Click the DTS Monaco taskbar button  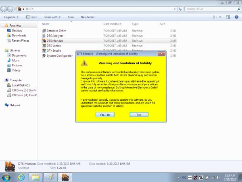point(65,178)
